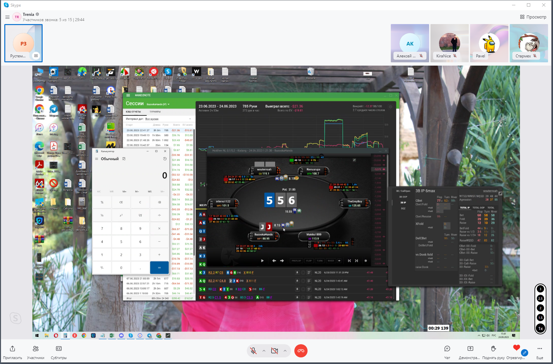Unmute the microphone
This screenshot has width=553, height=364.
[x=253, y=351]
